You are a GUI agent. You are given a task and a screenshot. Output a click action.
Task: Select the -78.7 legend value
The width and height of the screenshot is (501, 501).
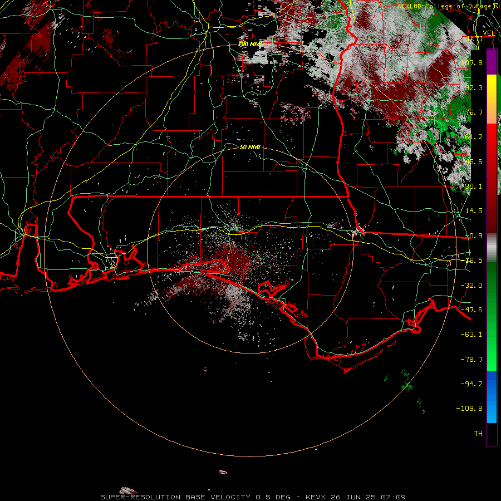point(471,360)
